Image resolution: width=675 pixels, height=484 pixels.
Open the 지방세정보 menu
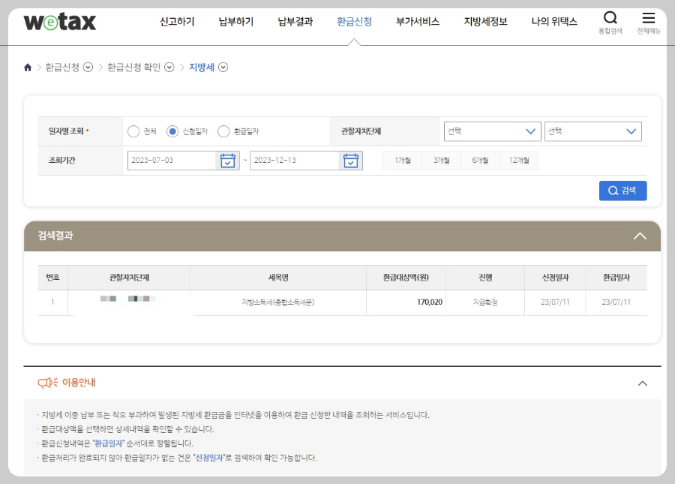[485, 22]
